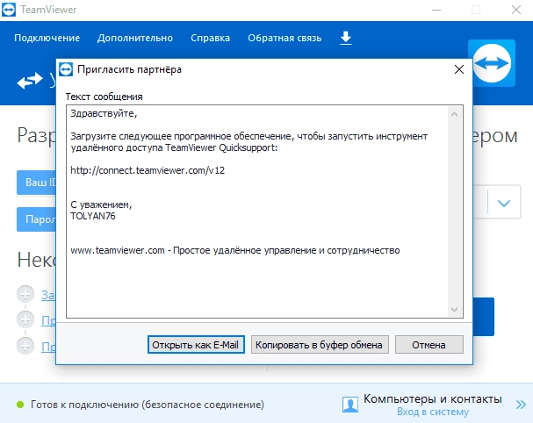
Task: Click the Текст сообщения label
Action: point(104,97)
